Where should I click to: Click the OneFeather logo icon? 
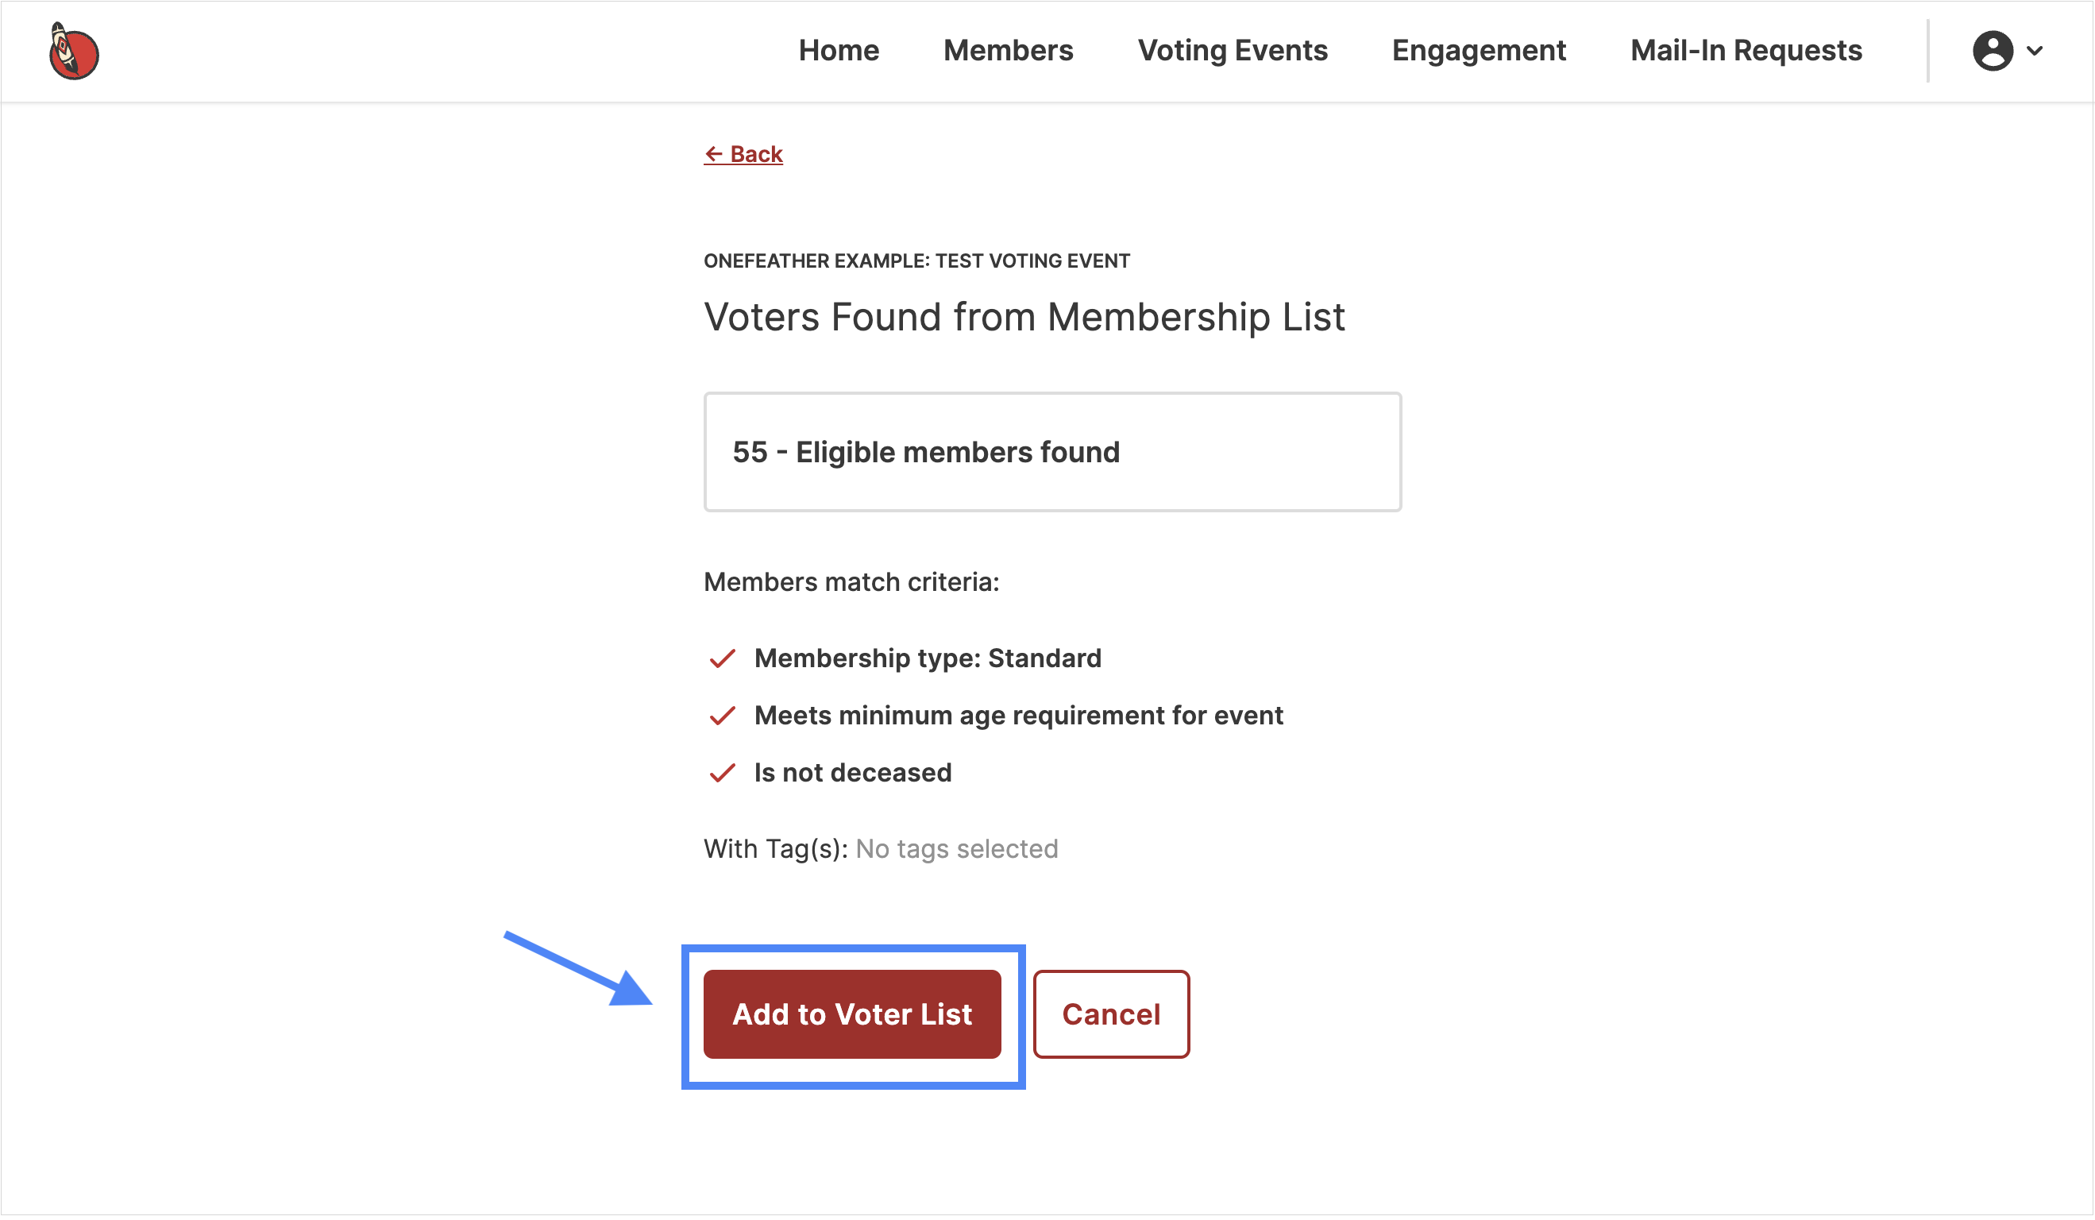click(x=74, y=52)
